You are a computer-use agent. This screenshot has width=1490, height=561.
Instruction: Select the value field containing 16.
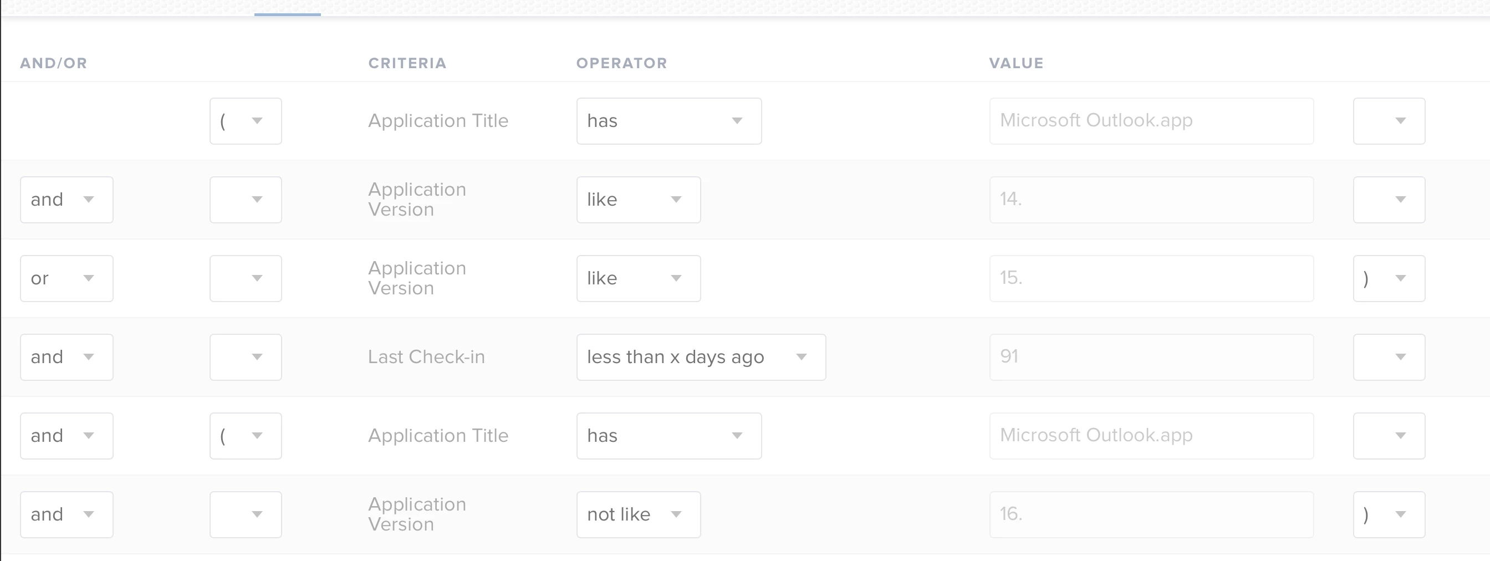click(x=1150, y=514)
